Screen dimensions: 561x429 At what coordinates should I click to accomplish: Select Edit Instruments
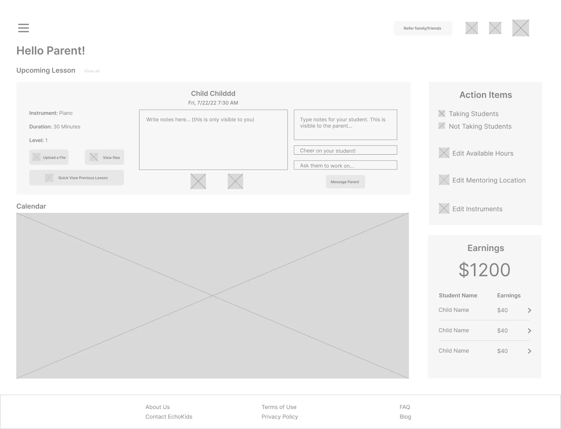477,209
